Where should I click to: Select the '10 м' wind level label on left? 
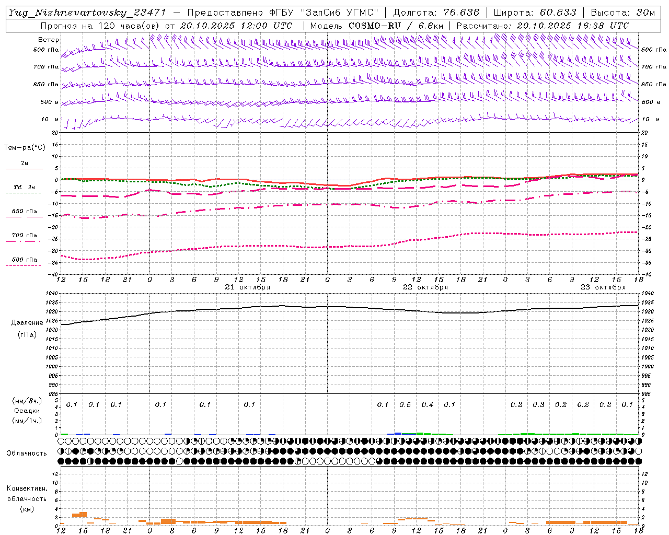(50, 119)
